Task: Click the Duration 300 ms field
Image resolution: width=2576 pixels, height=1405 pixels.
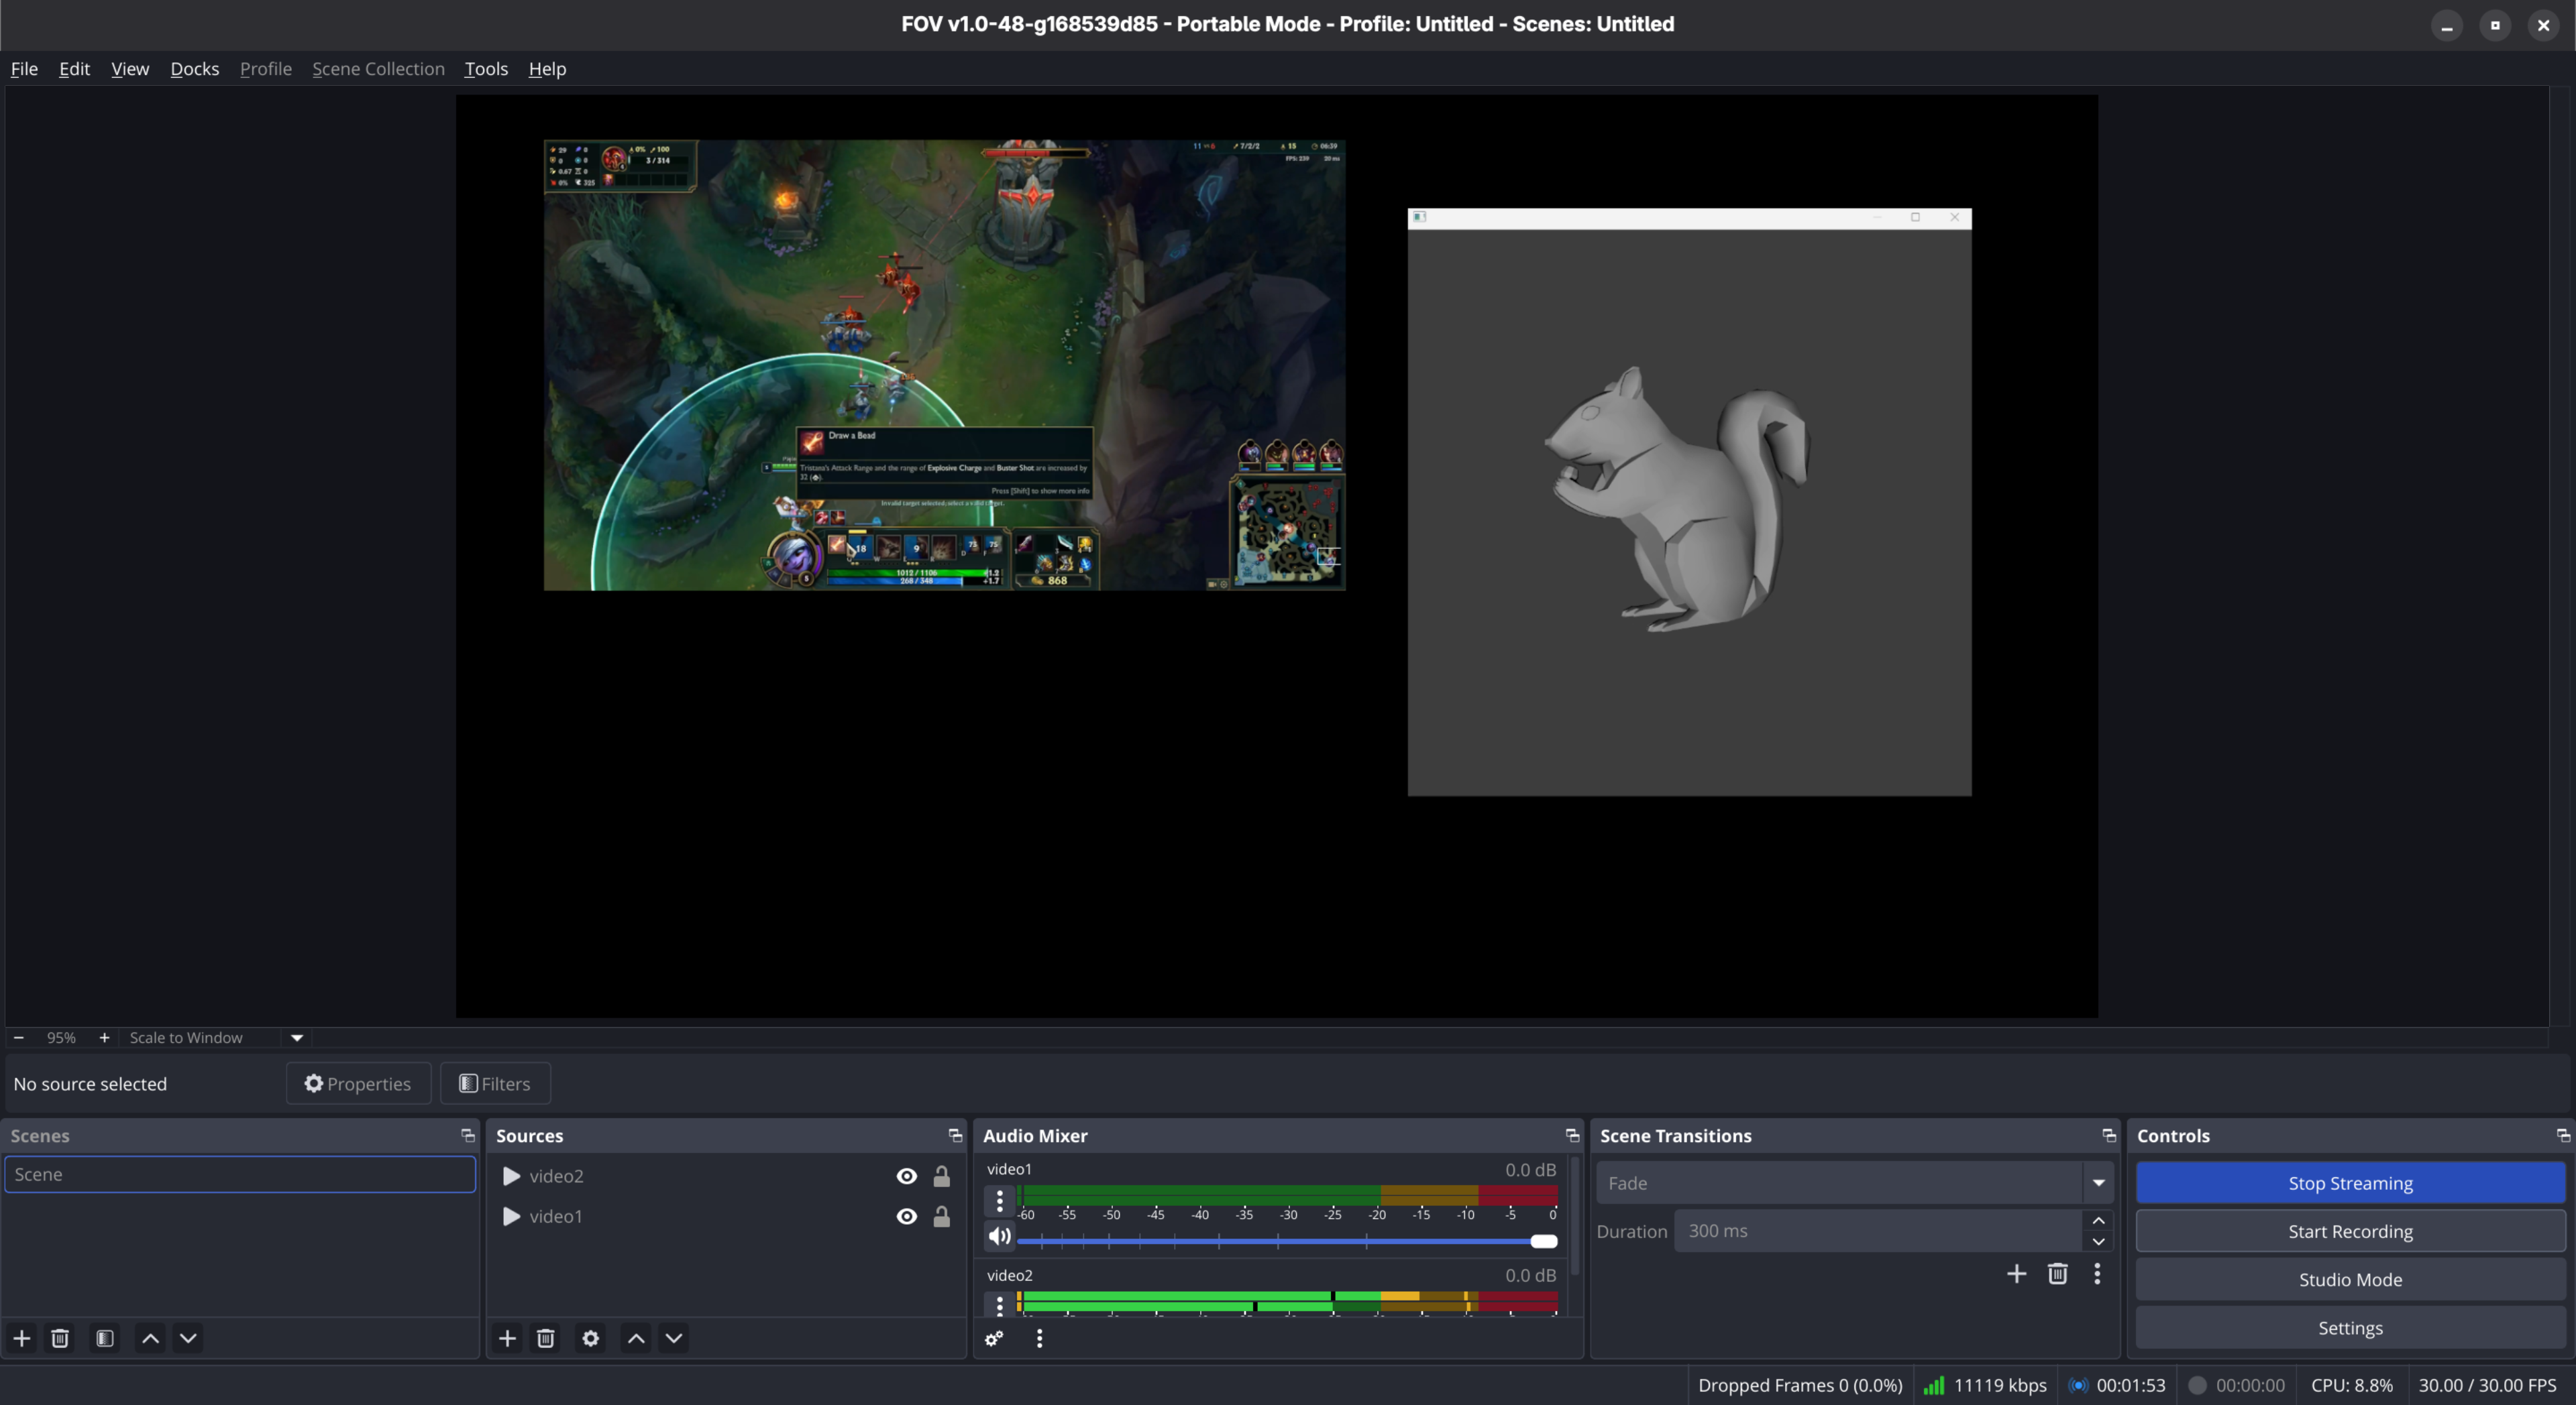Action: (1880, 1231)
